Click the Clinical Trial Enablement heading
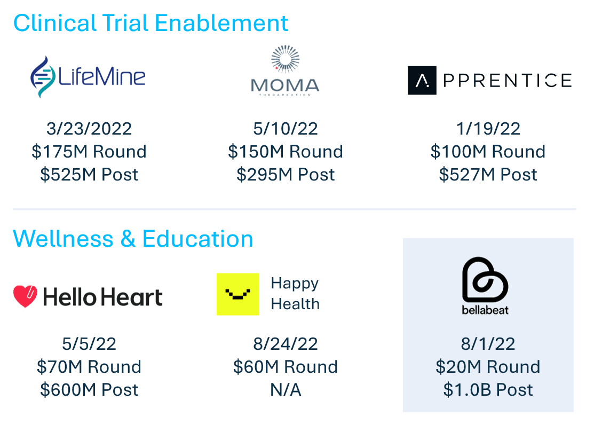This screenshot has width=602, height=439. click(150, 23)
